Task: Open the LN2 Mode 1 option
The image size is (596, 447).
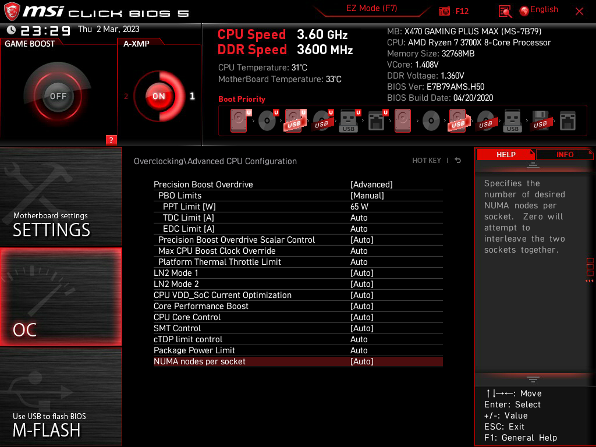Action: point(298,273)
